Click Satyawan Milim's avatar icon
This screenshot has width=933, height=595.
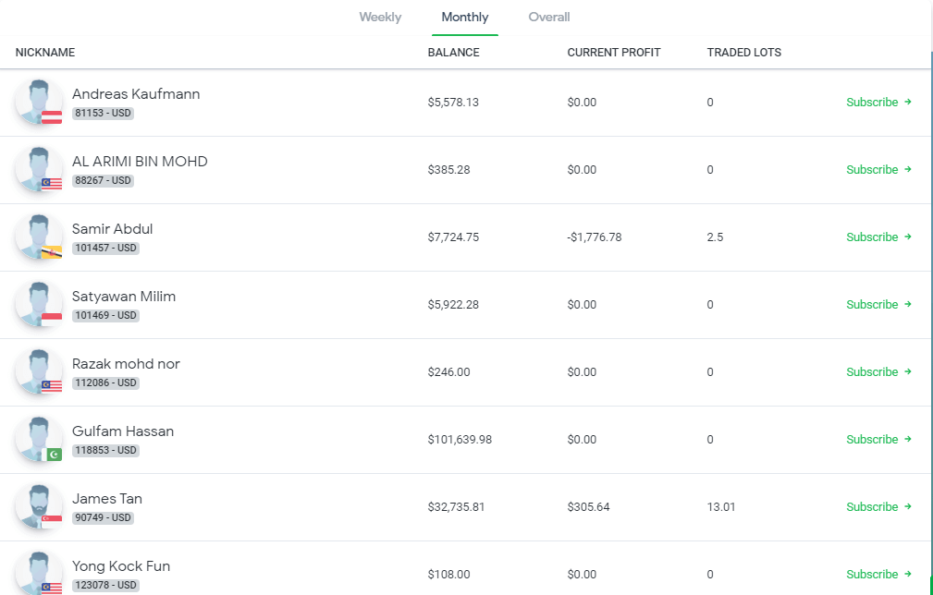(39, 304)
